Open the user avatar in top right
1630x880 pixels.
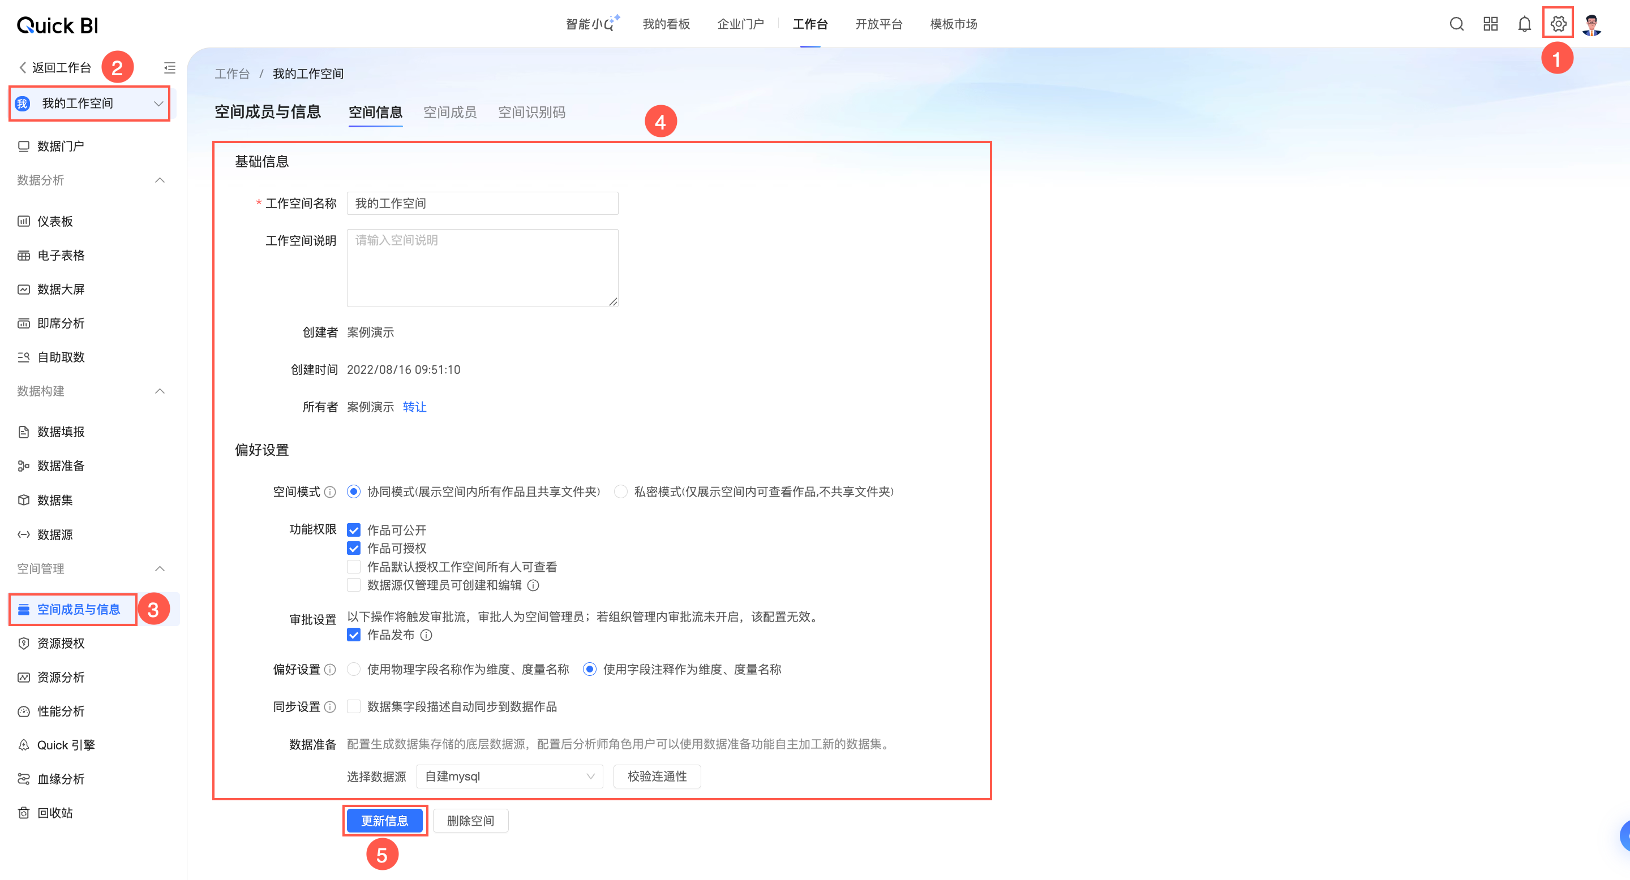(x=1592, y=24)
